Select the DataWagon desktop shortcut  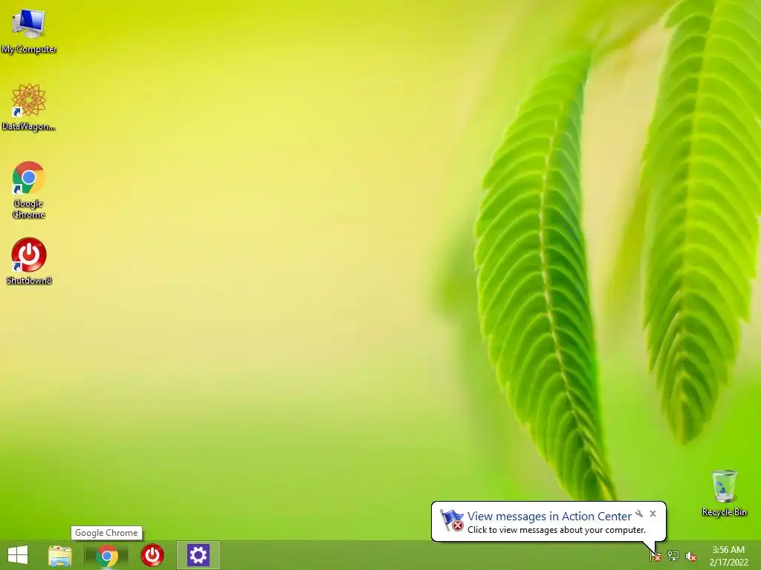coord(29,107)
